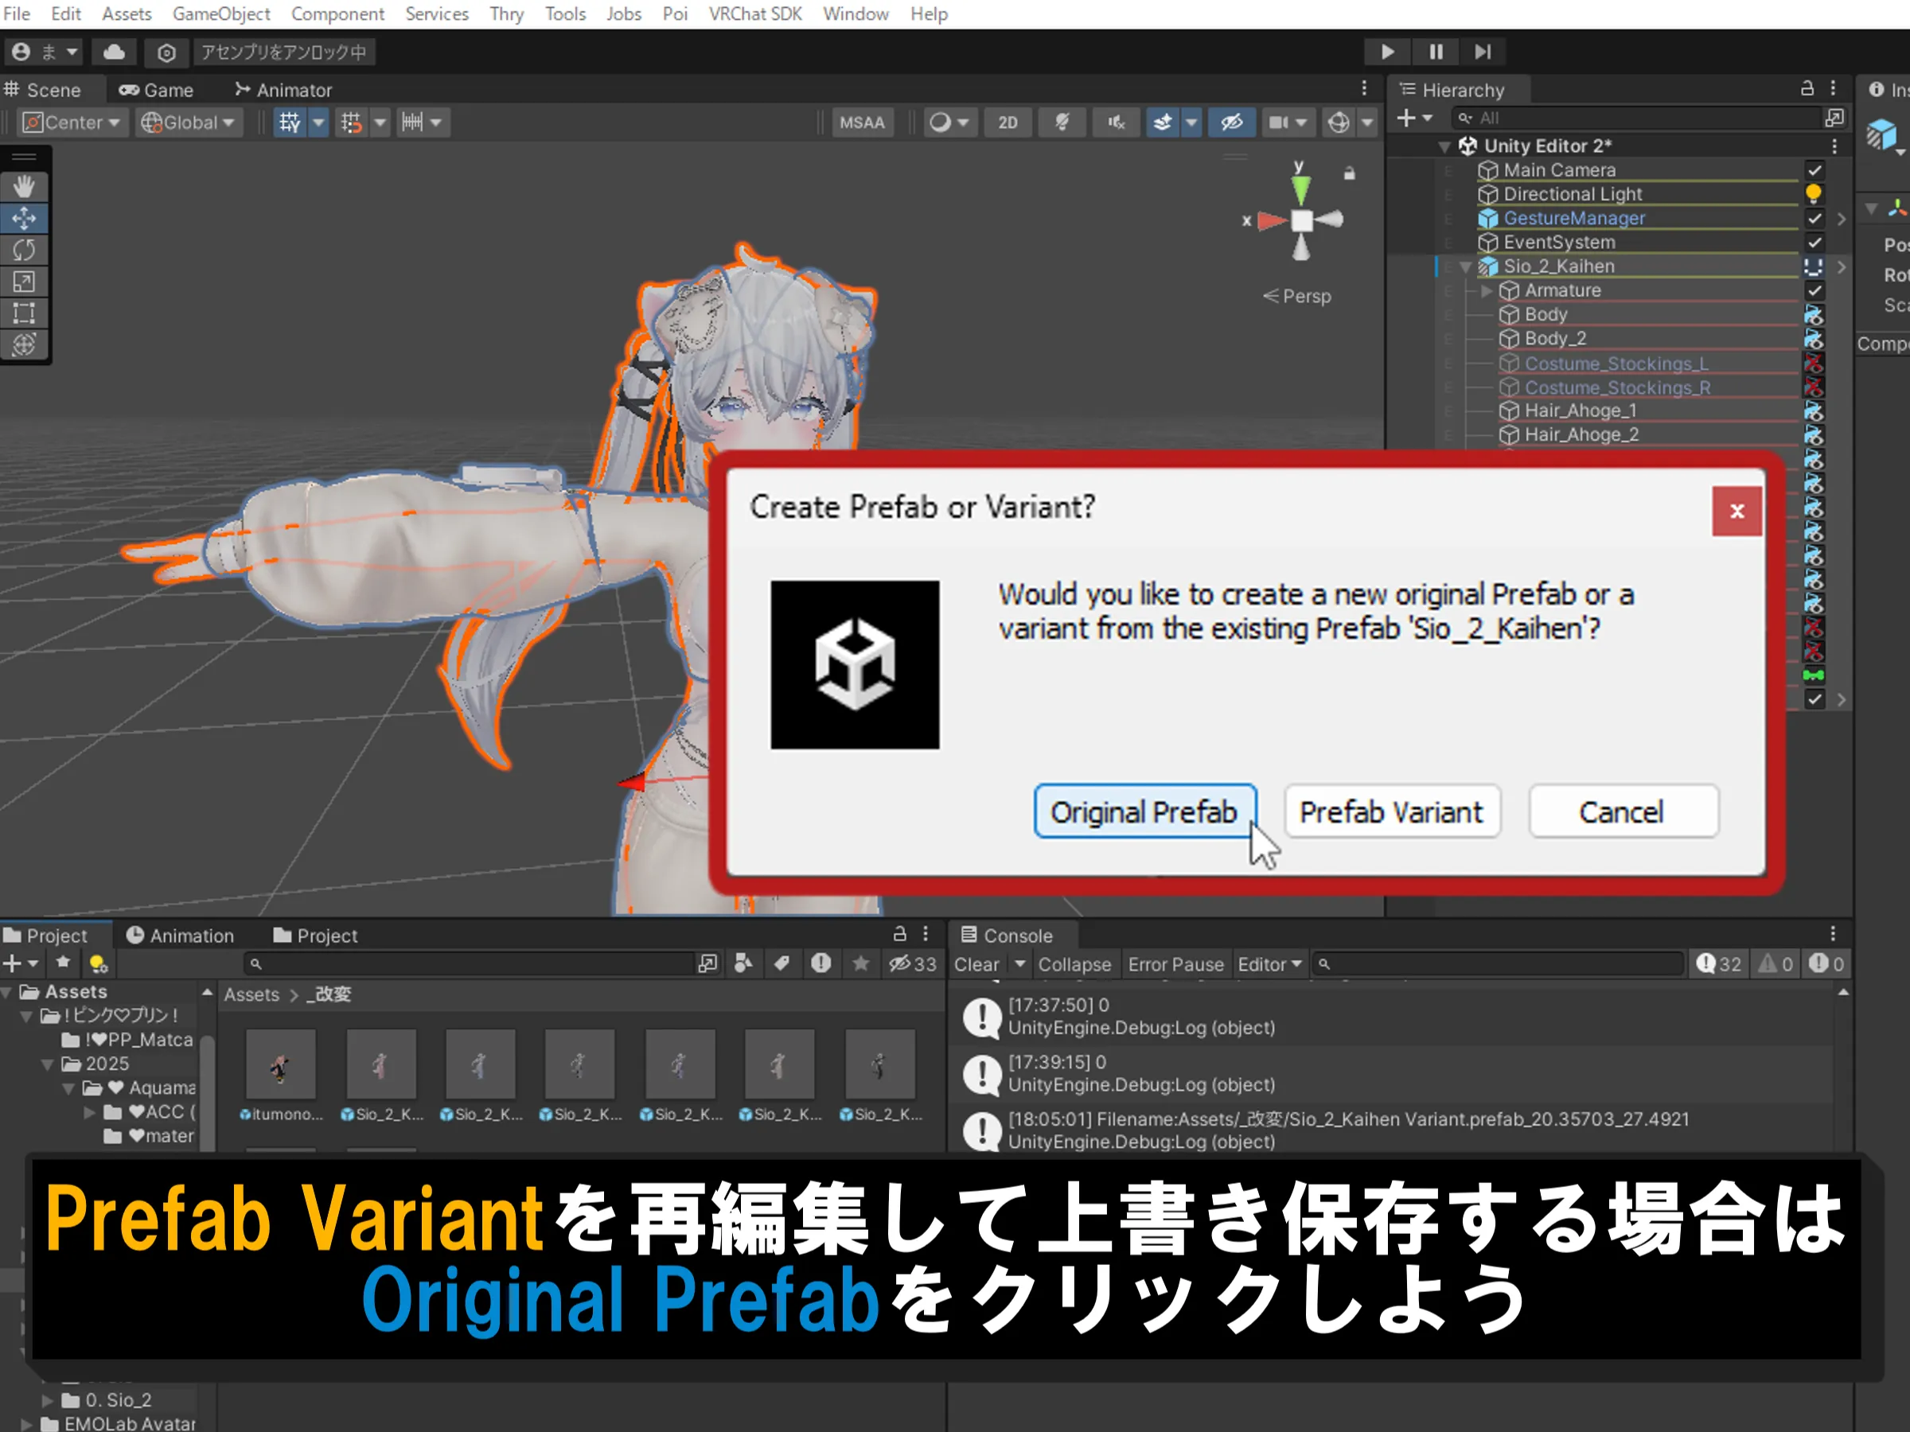Switch to the Game tab
The height and width of the screenshot is (1432, 1910).
point(156,90)
